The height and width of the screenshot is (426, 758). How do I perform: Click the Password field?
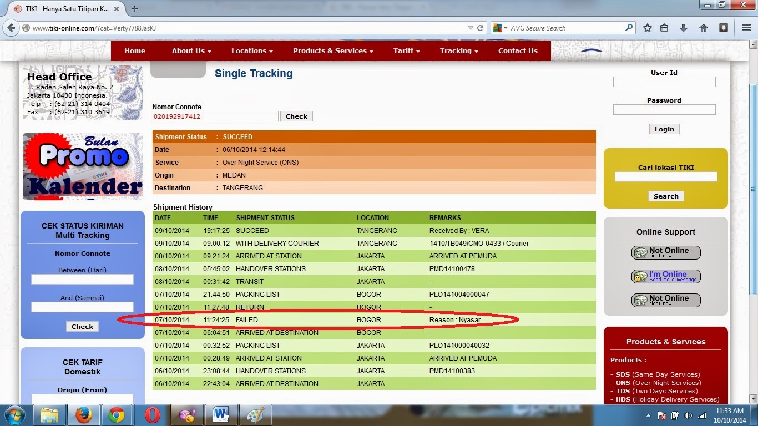click(x=664, y=110)
